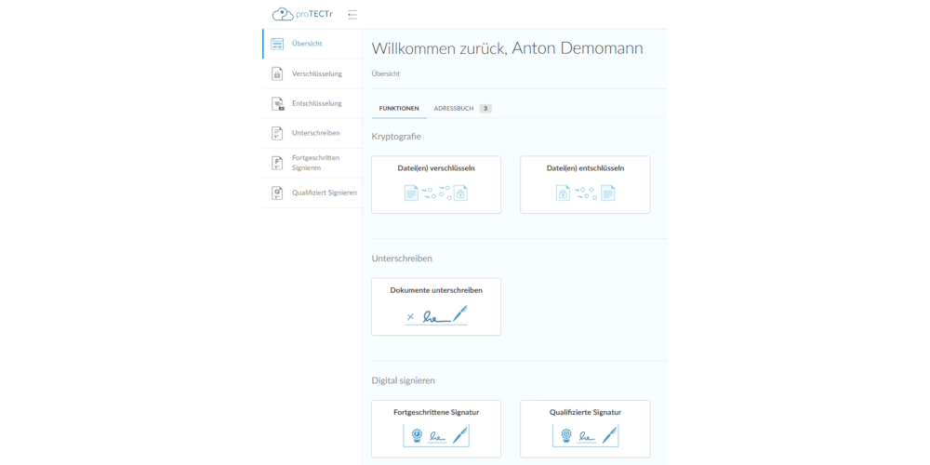Open the Übersicht sidebar menu item
Screen dimensions: 930x465
(312, 44)
